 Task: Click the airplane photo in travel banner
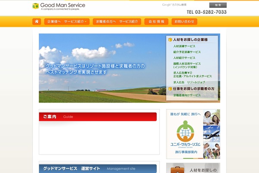point(212,134)
